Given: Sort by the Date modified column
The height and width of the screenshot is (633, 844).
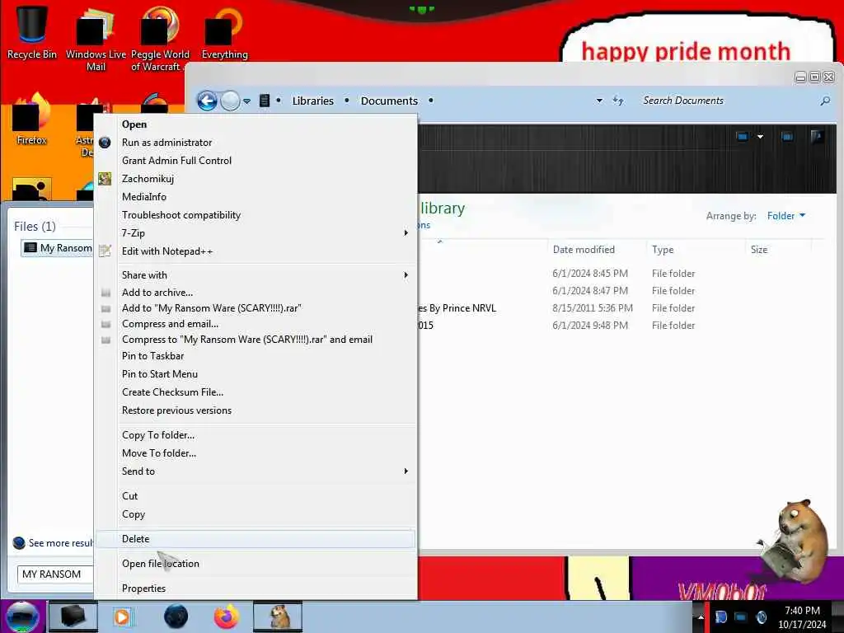Looking at the screenshot, I should pyautogui.click(x=584, y=249).
